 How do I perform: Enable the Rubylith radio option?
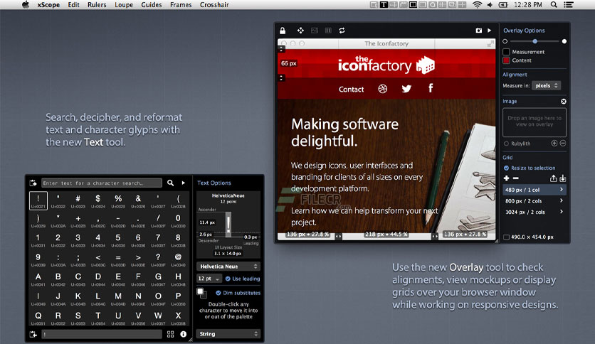(506, 144)
